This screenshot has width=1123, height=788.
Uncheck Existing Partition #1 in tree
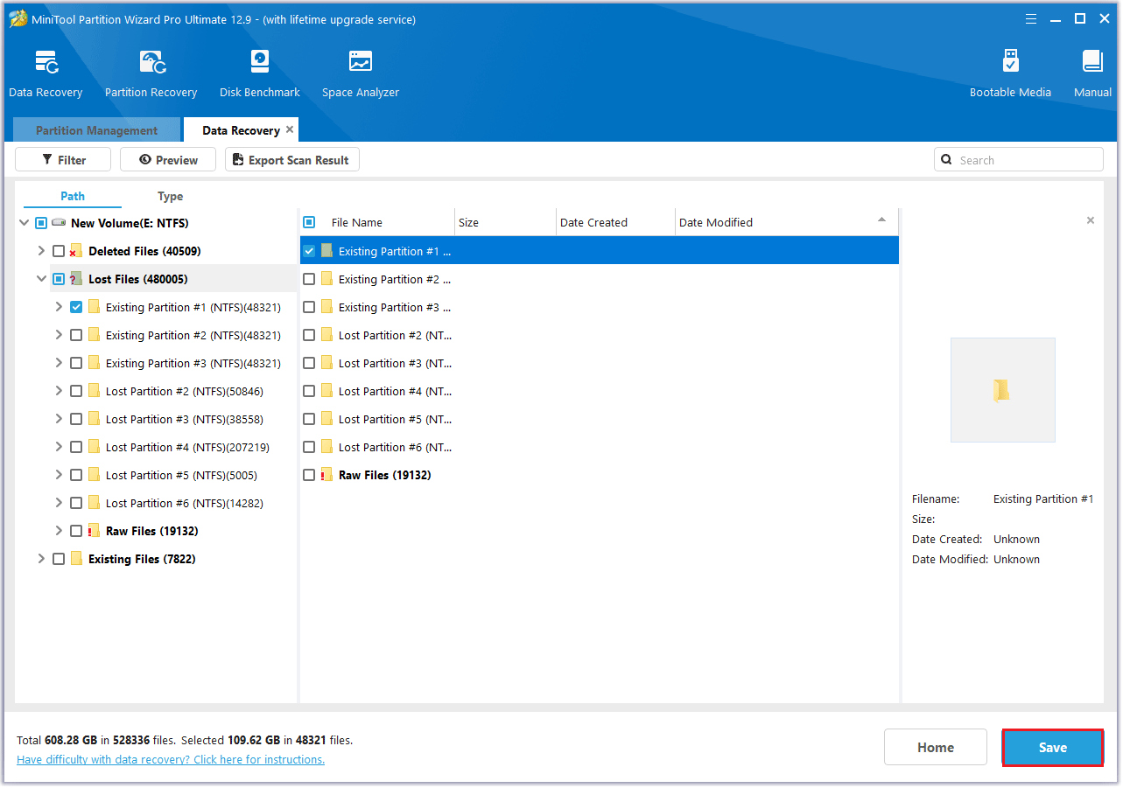coord(76,307)
